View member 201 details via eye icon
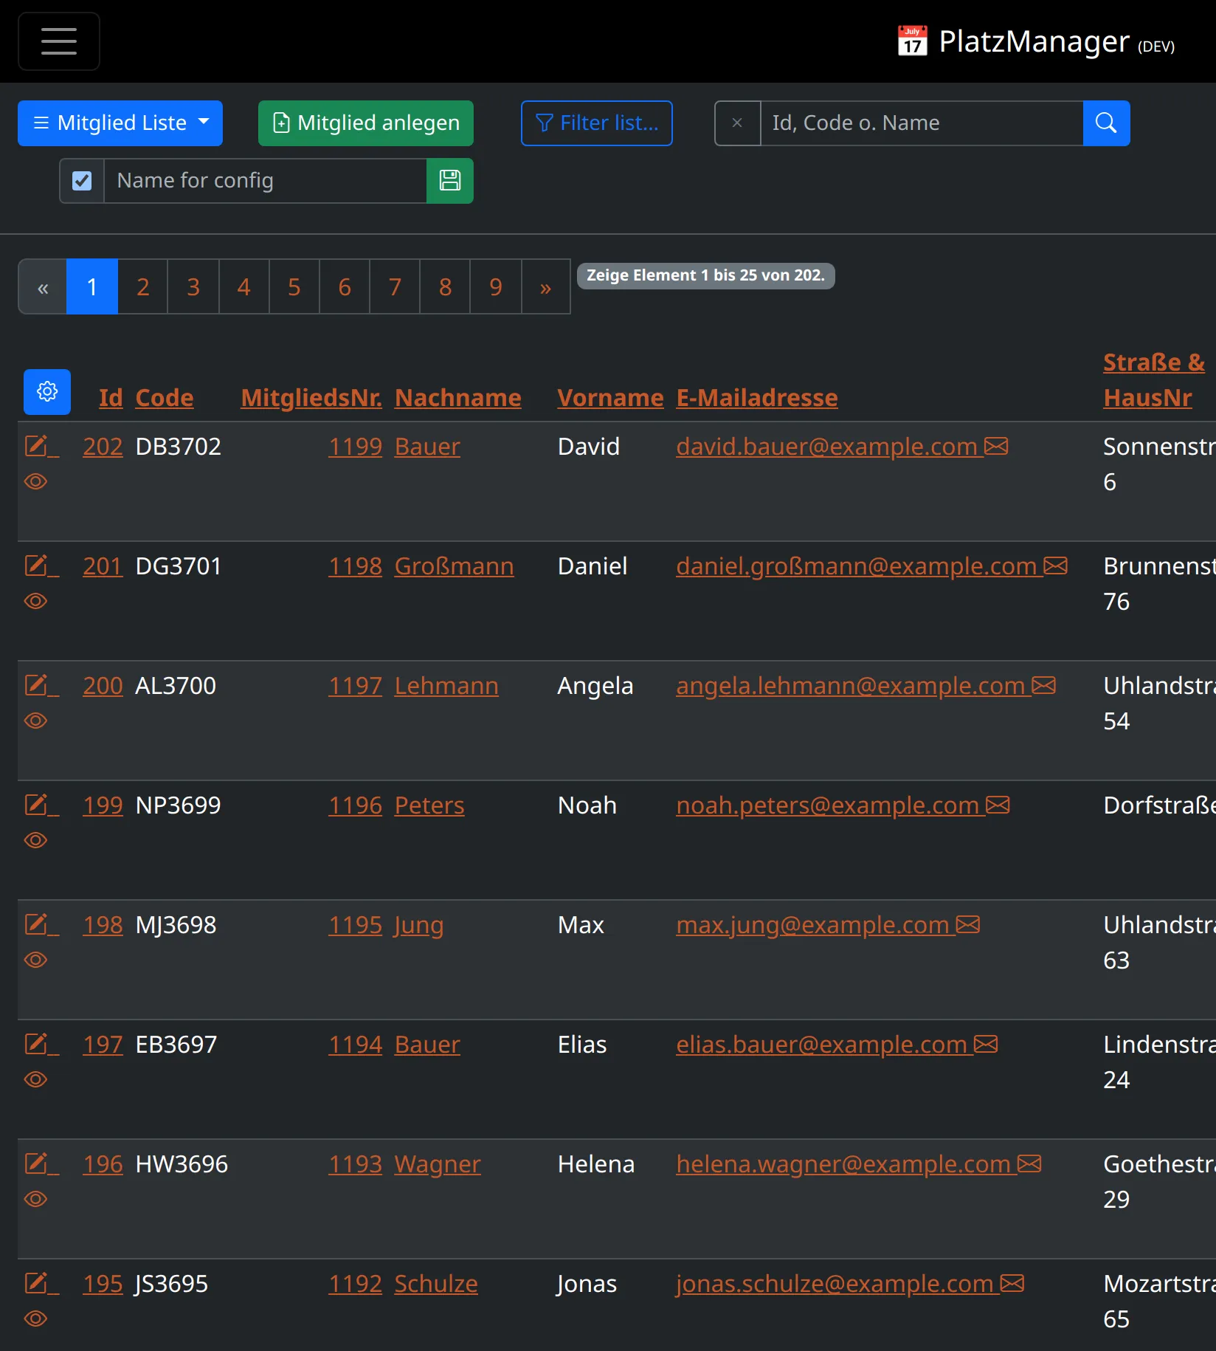The width and height of the screenshot is (1216, 1351). pos(35,601)
